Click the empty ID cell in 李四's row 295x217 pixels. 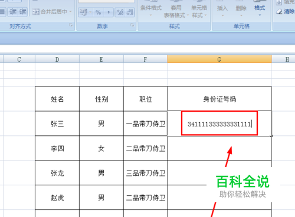click(x=219, y=148)
